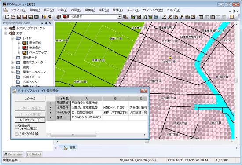
Task: Click the red 土地条件 layer icon in tree
Action: [x=25, y=48]
